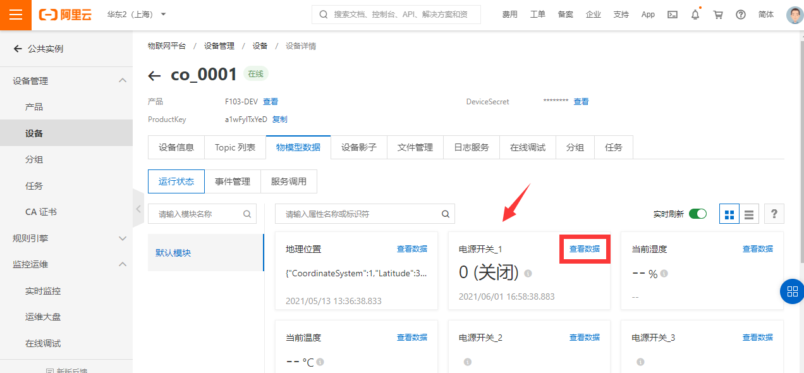View data for 电源开关_1

[585, 249]
